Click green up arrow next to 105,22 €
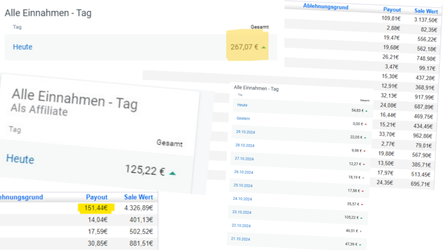 pyautogui.click(x=362, y=218)
